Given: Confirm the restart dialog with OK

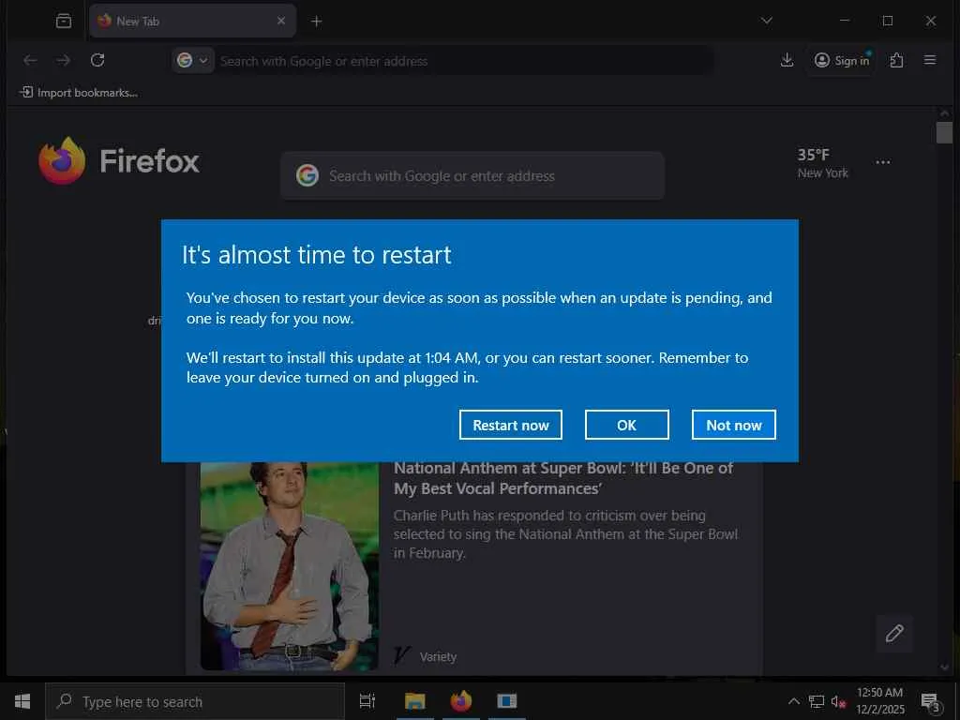Looking at the screenshot, I should click(x=626, y=425).
